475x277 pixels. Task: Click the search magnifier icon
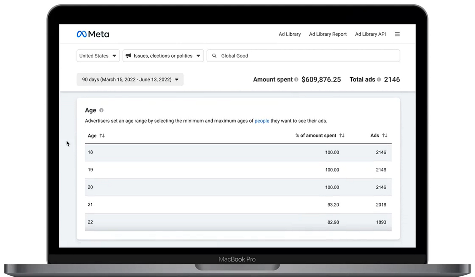tap(214, 56)
